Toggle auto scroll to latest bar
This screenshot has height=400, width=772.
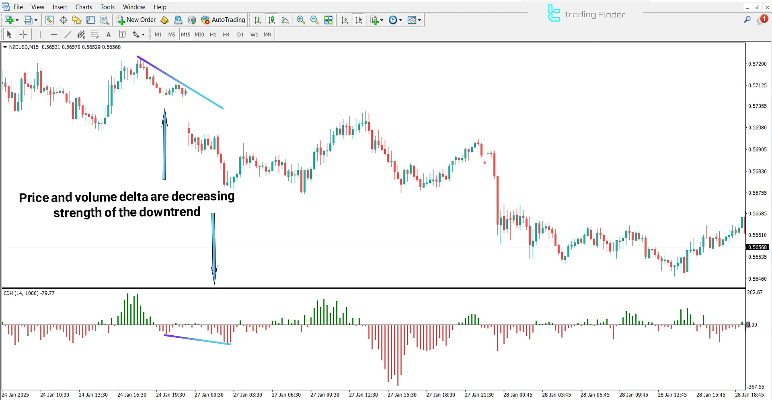click(345, 20)
